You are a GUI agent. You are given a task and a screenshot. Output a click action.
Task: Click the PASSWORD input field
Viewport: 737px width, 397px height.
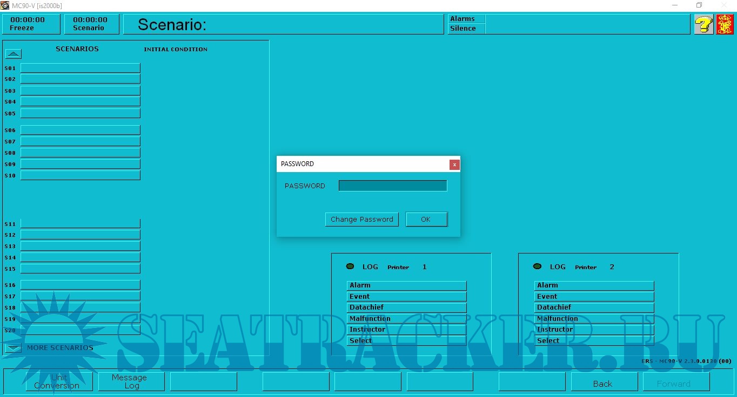pyautogui.click(x=393, y=186)
